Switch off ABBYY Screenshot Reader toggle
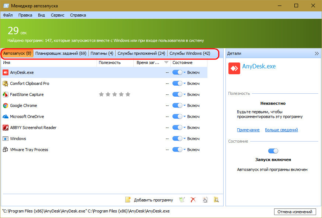The width and height of the screenshot is (322, 218). tap(177, 128)
